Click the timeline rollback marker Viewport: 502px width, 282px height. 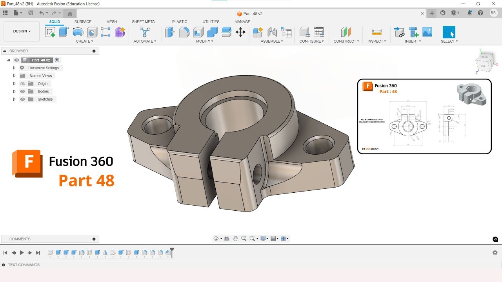[x=171, y=253]
